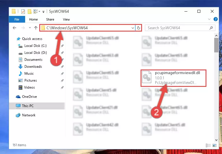Select OneDrive in navigation pane

click(x=29, y=97)
